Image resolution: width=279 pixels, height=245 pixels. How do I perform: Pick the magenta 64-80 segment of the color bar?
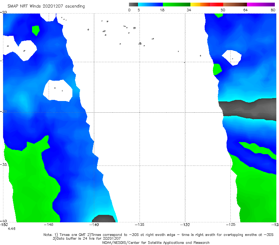pyautogui.click(x=261, y=5)
